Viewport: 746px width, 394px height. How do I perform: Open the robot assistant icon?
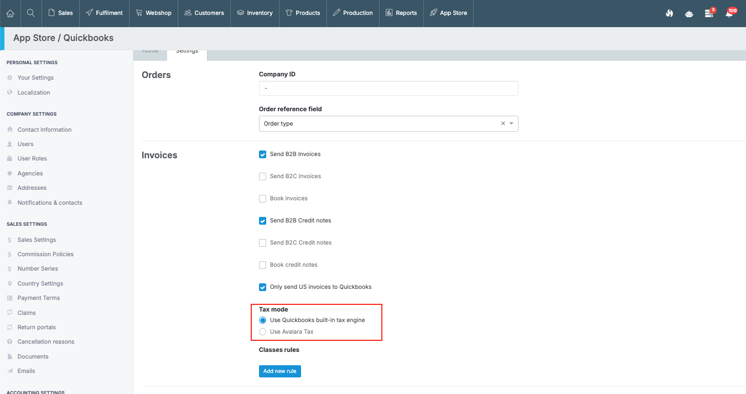(689, 13)
